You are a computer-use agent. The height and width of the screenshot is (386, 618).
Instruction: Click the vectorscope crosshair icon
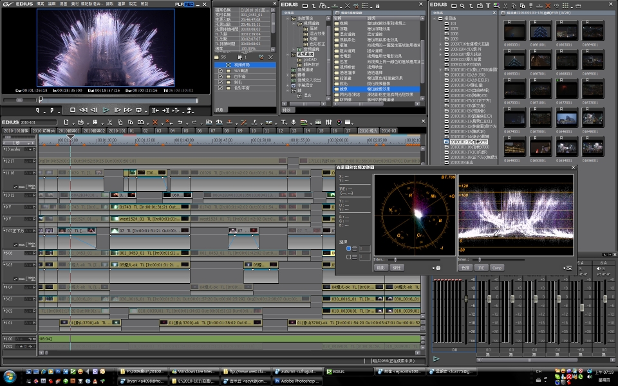click(x=437, y=268)
